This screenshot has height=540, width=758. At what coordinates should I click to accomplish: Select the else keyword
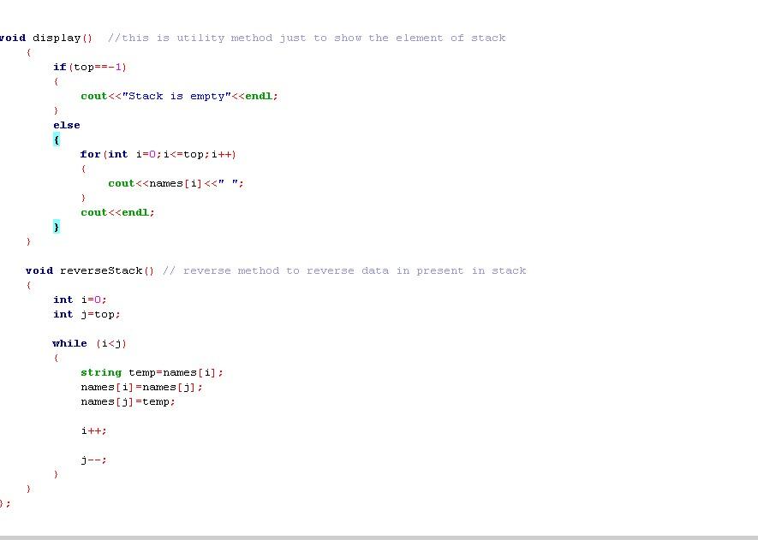[x=66, y=125]
